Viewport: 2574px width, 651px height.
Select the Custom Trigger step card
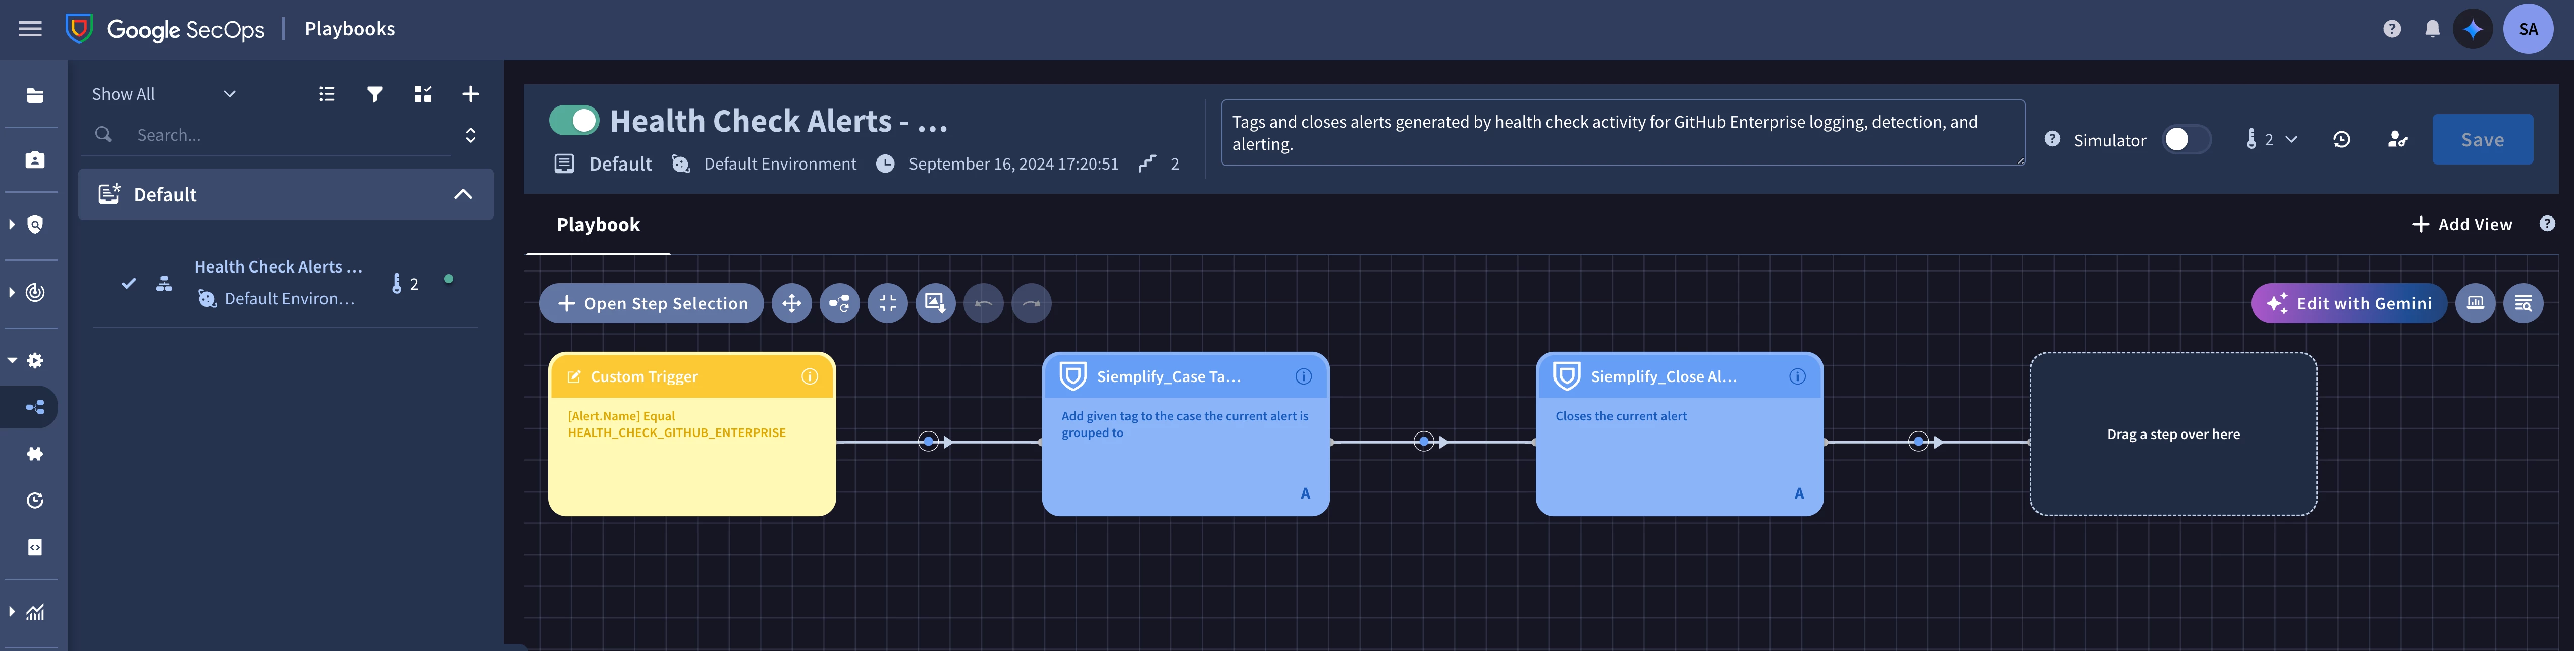pos(691,435)
